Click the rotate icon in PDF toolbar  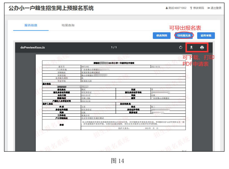181,47
